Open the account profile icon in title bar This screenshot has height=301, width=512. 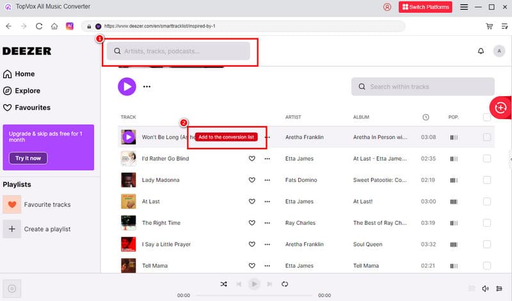click(387, 7)
